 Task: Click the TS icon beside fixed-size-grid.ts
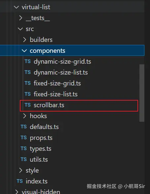pos(28,83)
